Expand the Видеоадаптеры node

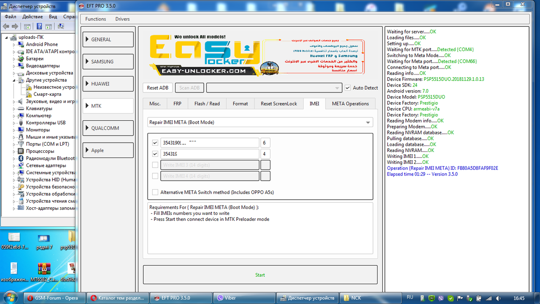(x=14, y=66)
